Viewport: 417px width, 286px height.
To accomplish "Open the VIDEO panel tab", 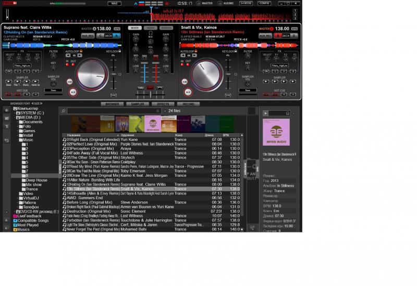I will click(x=151, y=28).
